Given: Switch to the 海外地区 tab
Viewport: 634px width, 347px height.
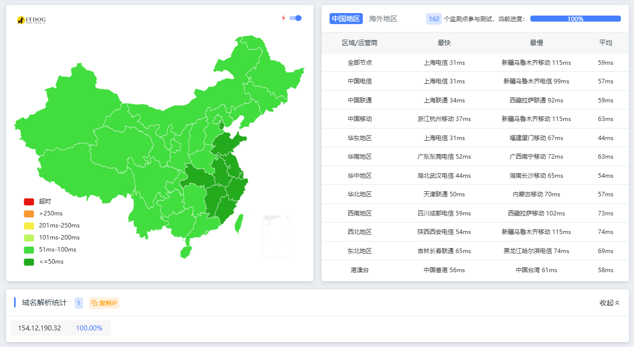Looking at the screenshot, I should pyautogui.click(x=384, y=19).
